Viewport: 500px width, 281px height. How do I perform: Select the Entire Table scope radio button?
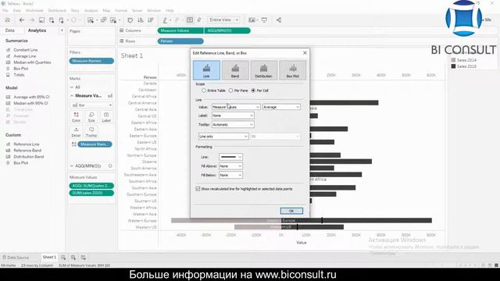pos(204,91)
